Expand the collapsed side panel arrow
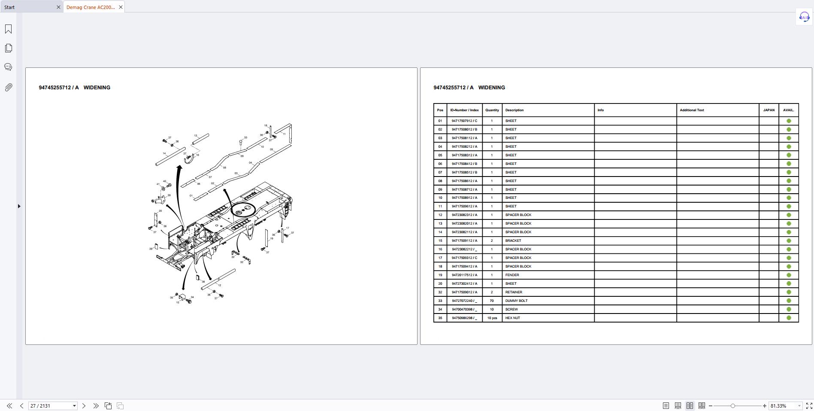814x411 pixels. pos(19,206)
